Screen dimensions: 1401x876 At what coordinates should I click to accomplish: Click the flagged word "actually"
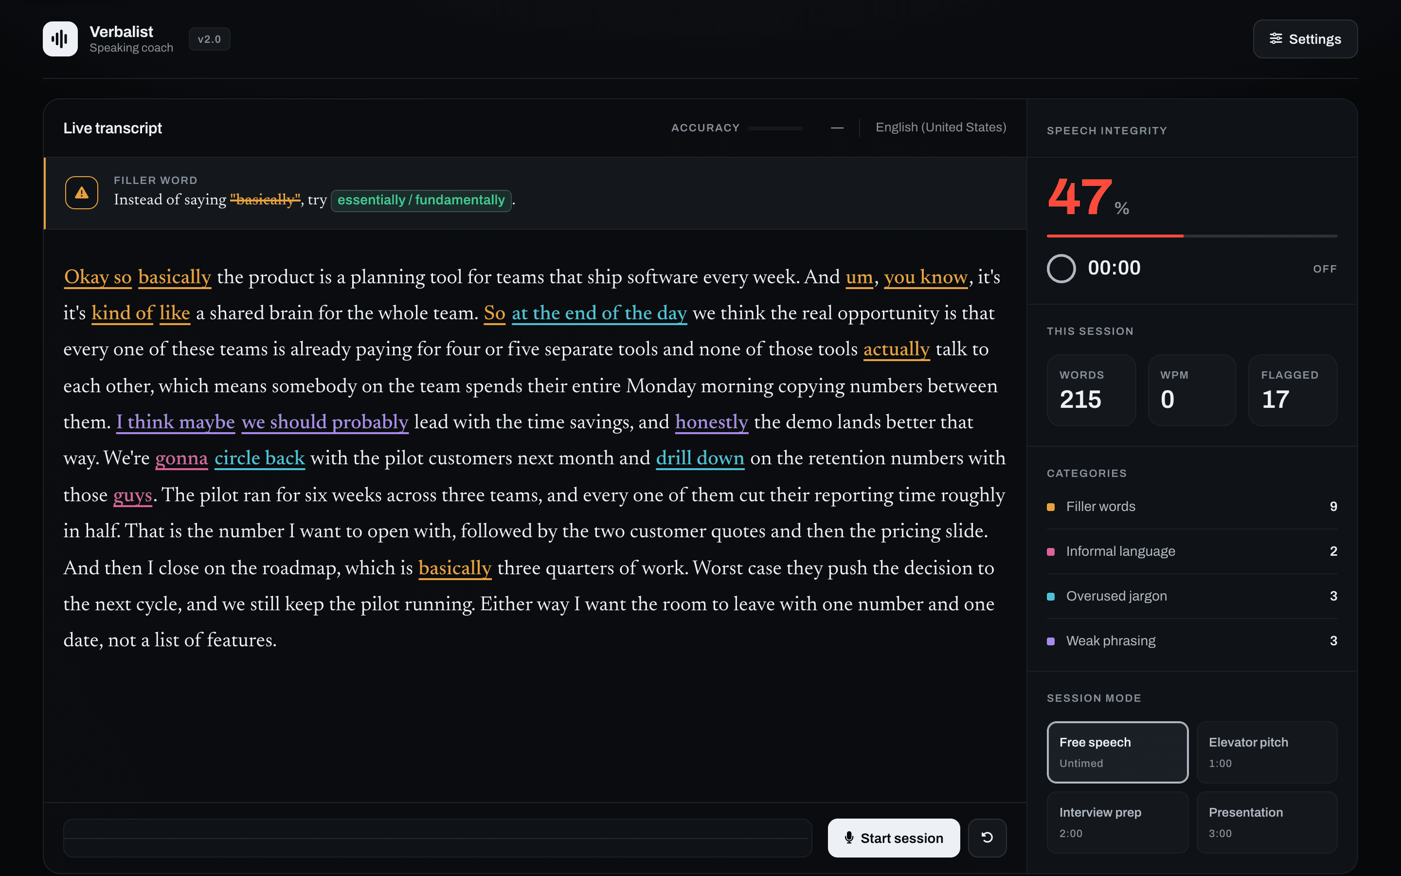pyautogui.click(x=896, y=349)
